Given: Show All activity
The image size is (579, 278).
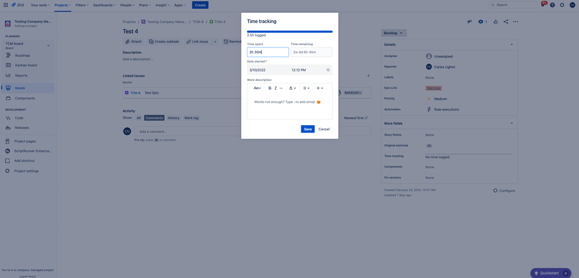Looking at the screenshot, I should 139,118.
